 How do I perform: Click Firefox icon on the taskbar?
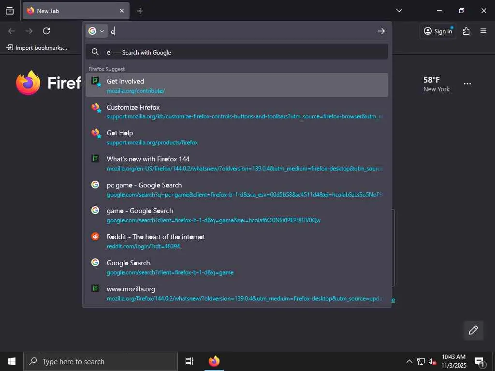214,361
